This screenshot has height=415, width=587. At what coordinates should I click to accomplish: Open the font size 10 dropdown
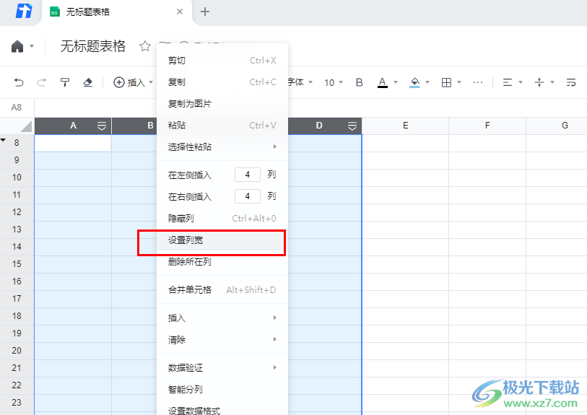(333, 82)
